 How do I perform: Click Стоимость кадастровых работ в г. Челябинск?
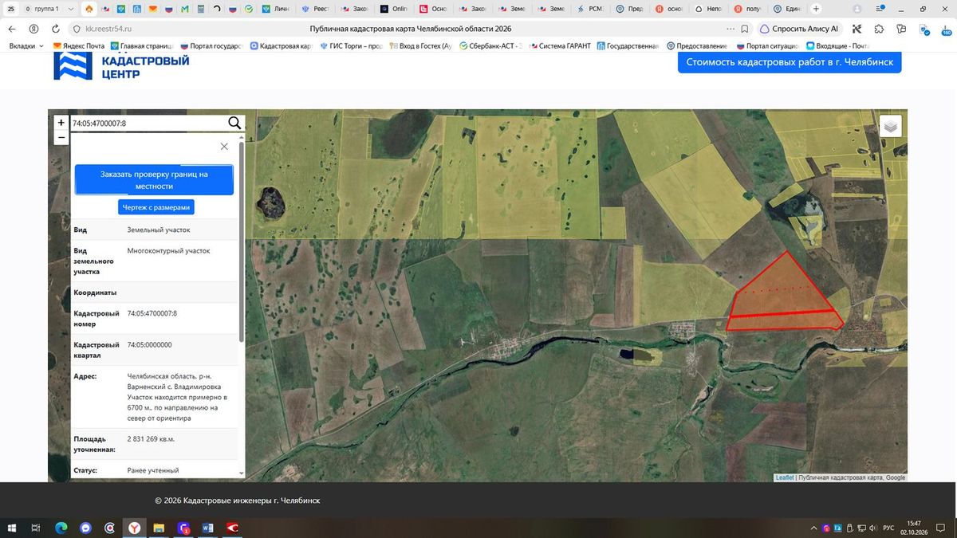click(790, 62)
